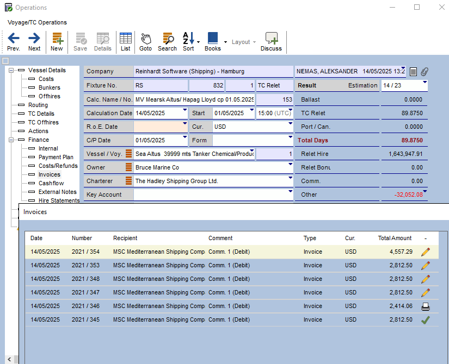Open the Books dropdown arrow
Screen dimensions: 449x364
click(x=225, y=42)
